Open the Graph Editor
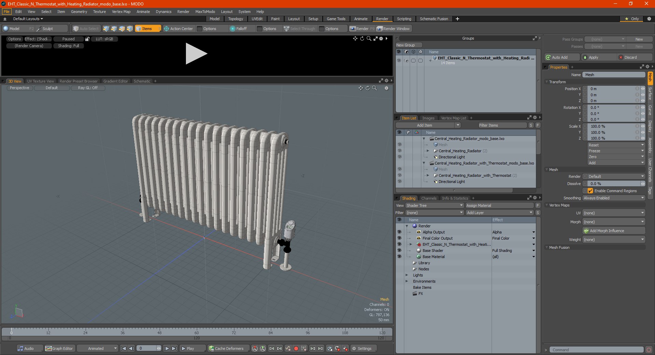 coord(59,349)
